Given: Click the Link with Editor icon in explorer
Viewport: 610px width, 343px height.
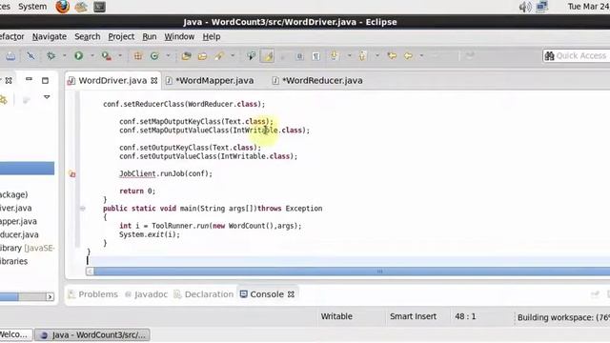Looking at the screenshot, I should coord(4,100).
